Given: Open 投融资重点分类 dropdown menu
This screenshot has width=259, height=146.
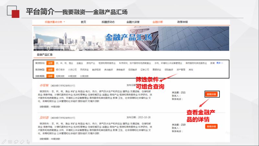Looking at the screenshot, I should [x=55, y=22].
